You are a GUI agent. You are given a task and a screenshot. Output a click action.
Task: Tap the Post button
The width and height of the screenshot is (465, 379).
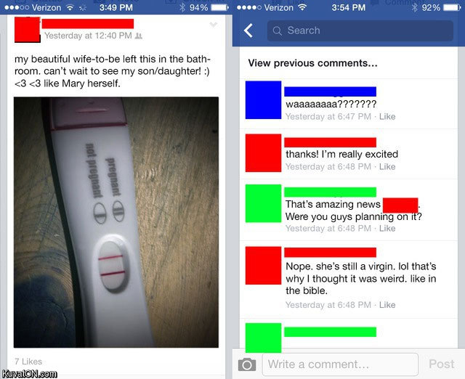click(x=441, y=364)
